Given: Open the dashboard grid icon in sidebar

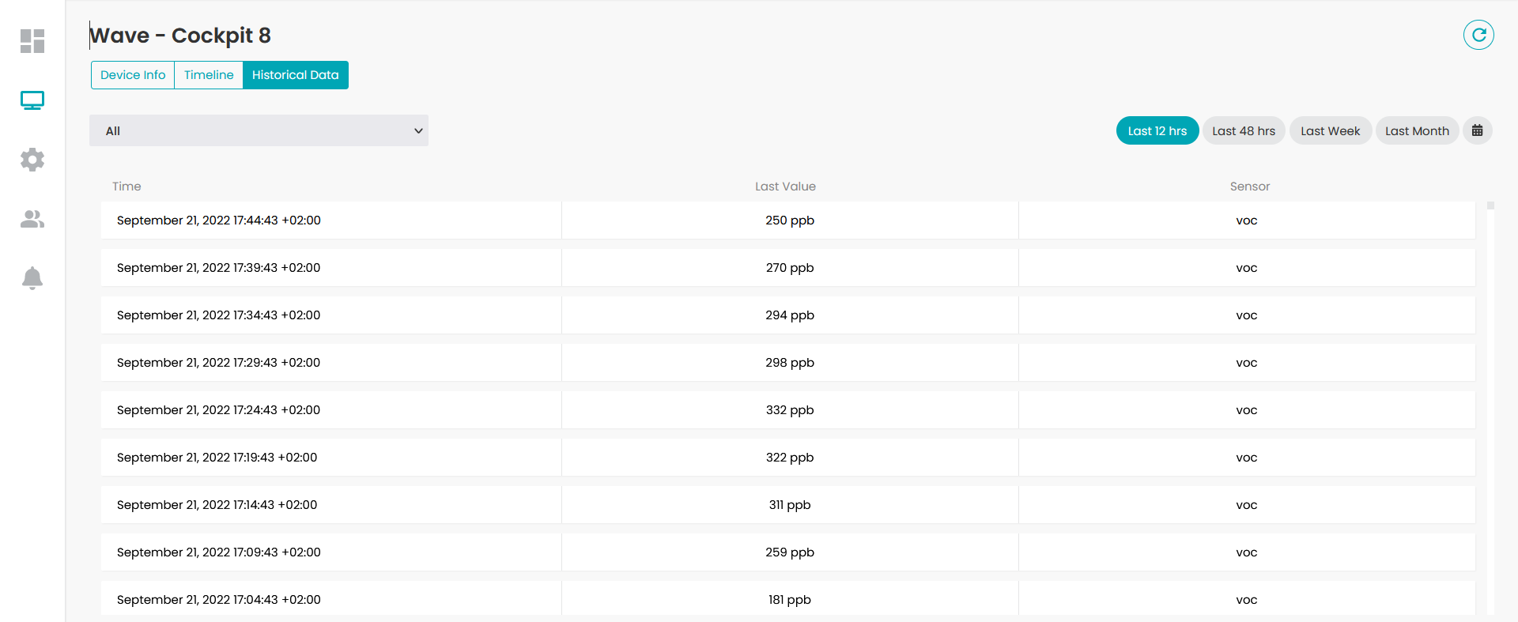Looking at the screenshot, I should click(x=32, y=41).
